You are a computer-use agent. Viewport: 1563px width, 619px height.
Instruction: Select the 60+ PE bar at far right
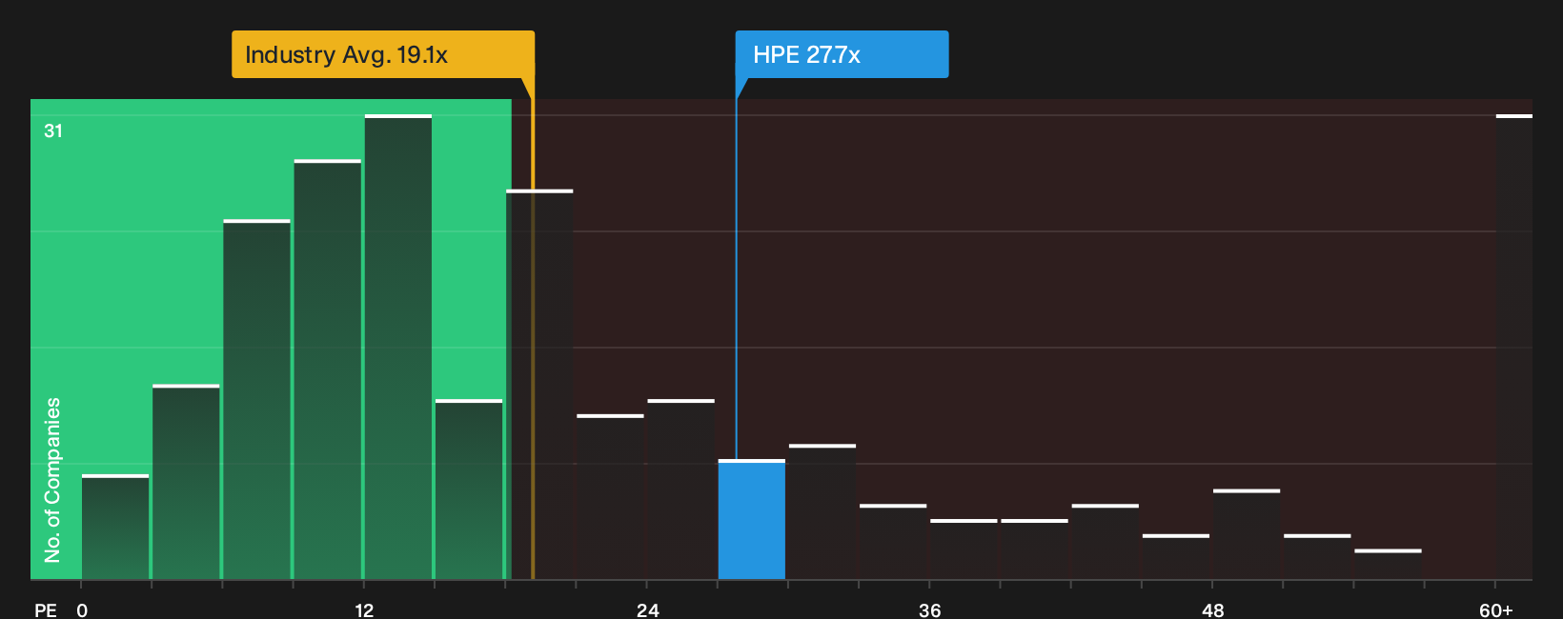(1514, 348)
